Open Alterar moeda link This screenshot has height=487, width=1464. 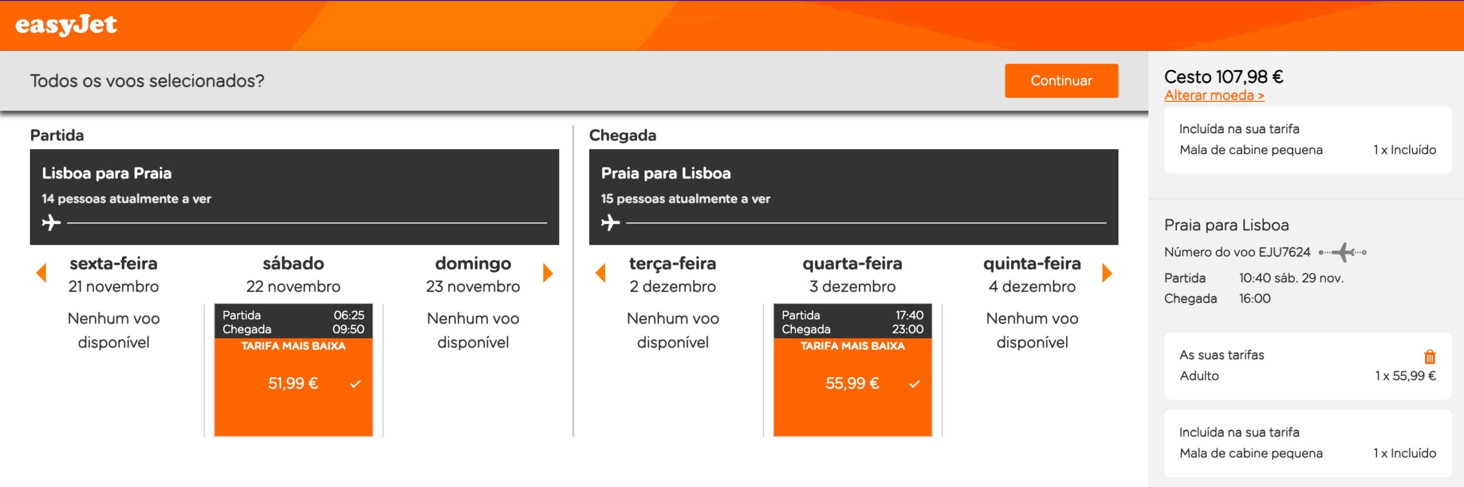click(1214, 95)
